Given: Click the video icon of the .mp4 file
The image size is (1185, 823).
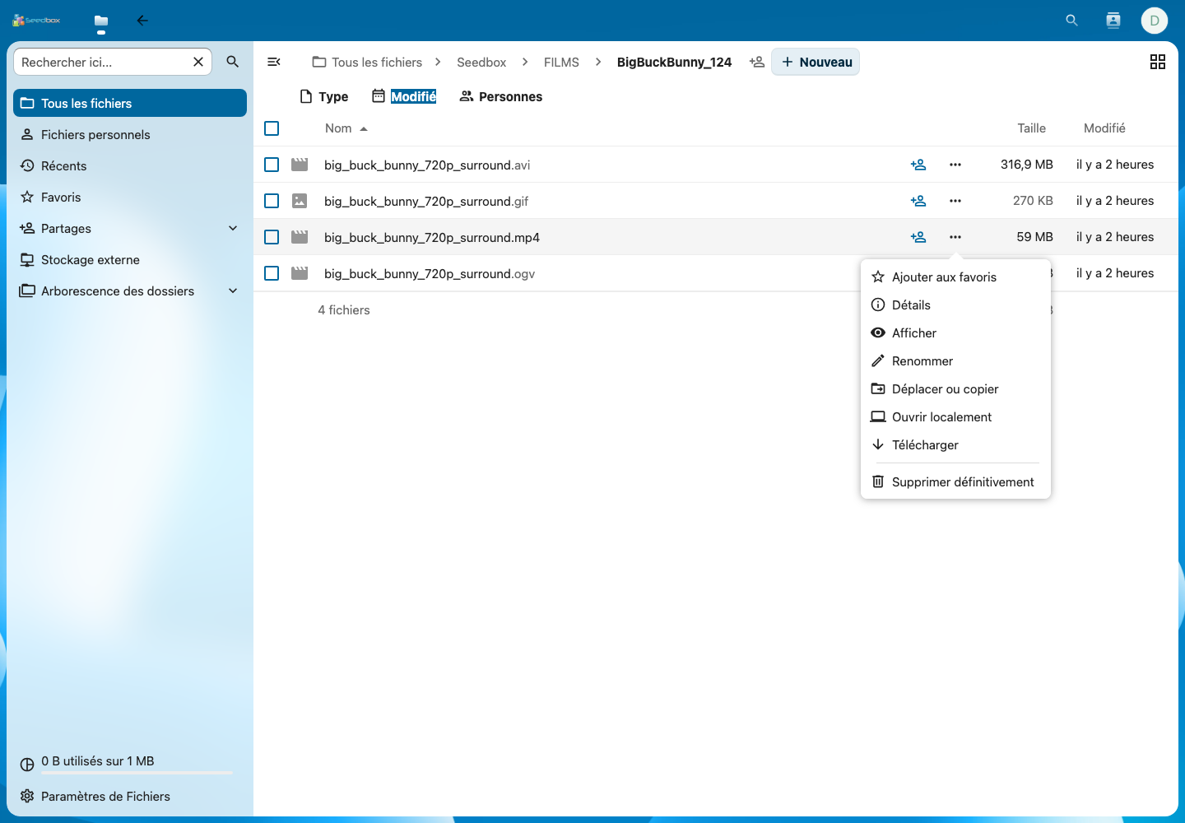Looking at the screenshot, I should click(300, 237).
